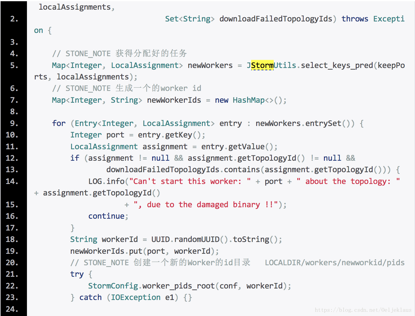Click the string "Can't start this worker: "

[x=190, y=181]
